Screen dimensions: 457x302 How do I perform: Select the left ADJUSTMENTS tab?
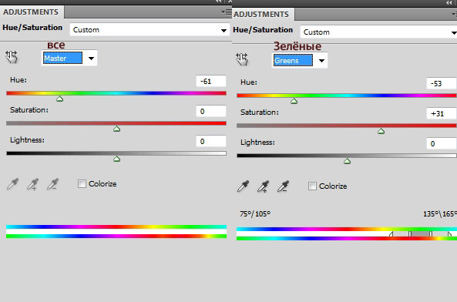pyautogui.click(x=31, y=12)
